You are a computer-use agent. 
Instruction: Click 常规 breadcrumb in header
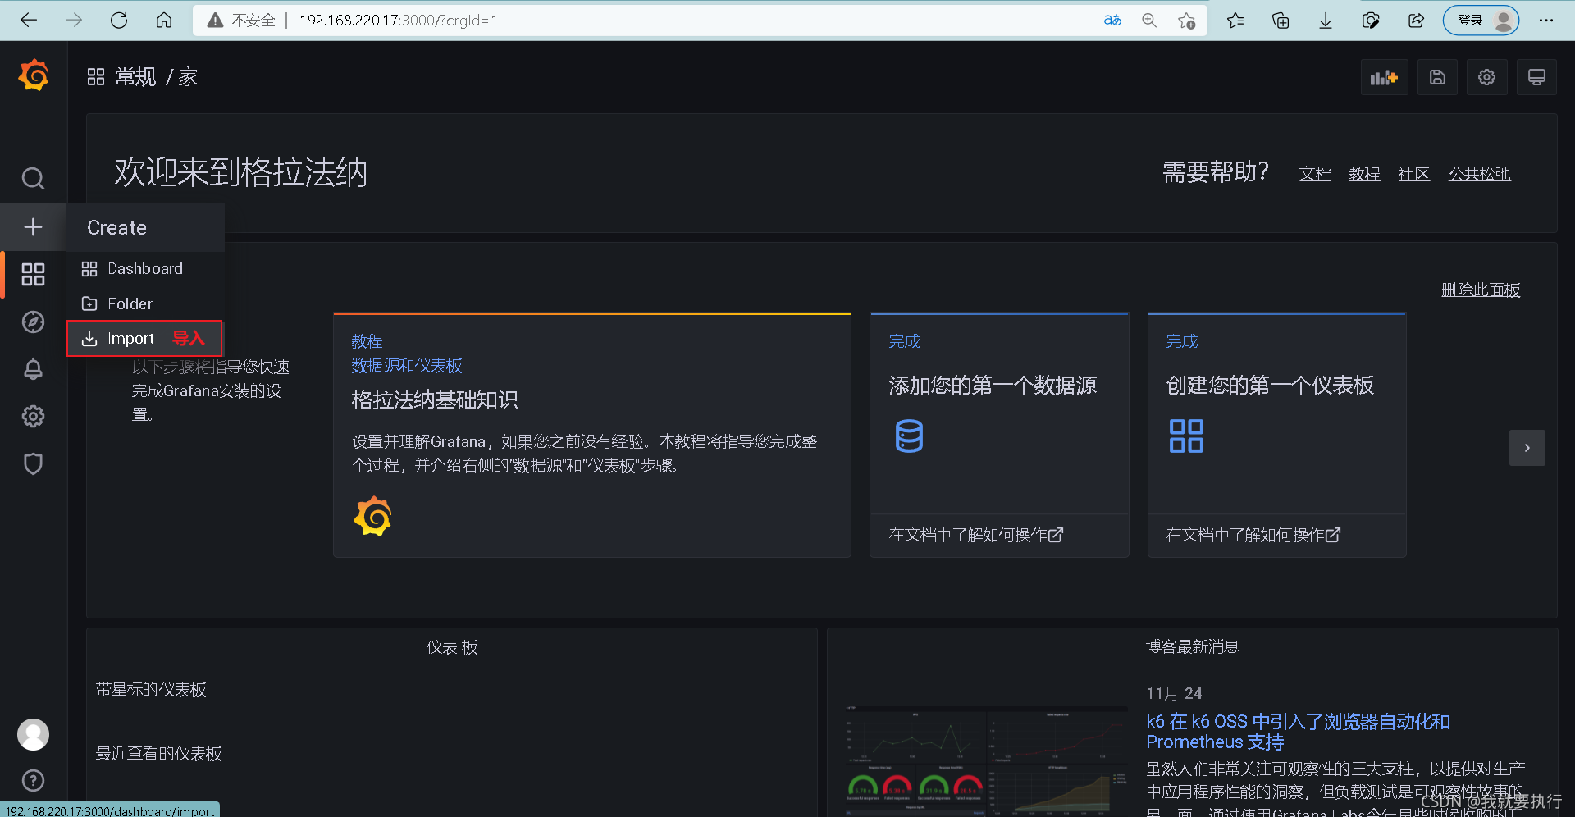tap(135, 77)
